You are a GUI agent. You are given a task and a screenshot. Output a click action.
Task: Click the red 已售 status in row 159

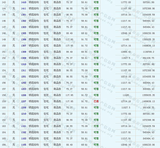tap(96, 101)
